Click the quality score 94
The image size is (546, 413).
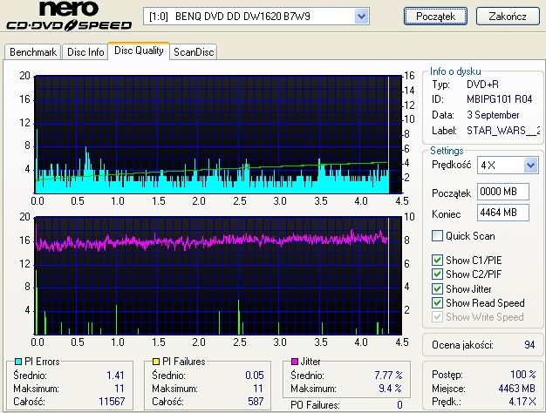tap(529, 345)
